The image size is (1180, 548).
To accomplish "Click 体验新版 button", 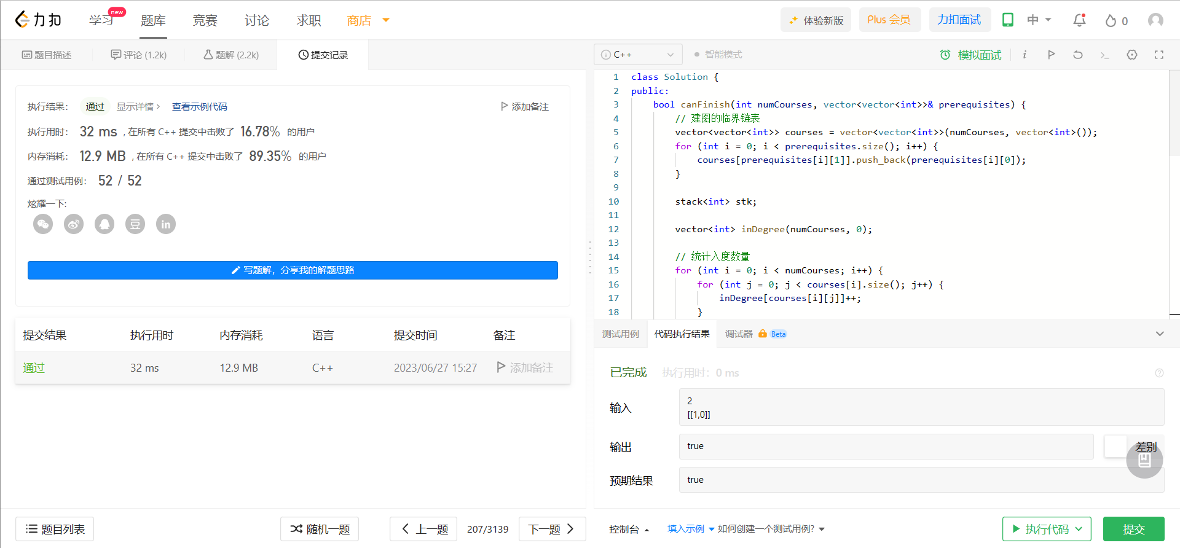I will pyautogui.click(x=816, y=20).
